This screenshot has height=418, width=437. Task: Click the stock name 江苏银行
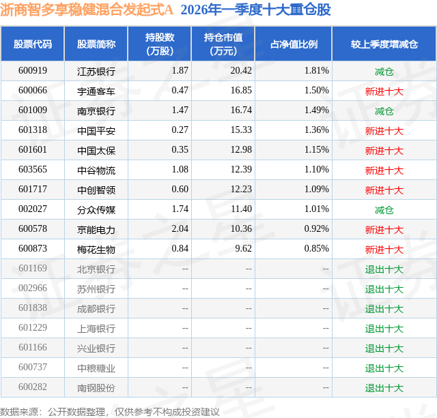click(96, 72)
